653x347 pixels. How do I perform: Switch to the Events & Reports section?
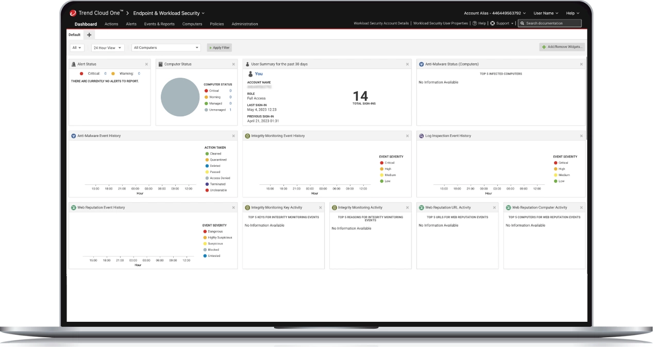[159, 24]
